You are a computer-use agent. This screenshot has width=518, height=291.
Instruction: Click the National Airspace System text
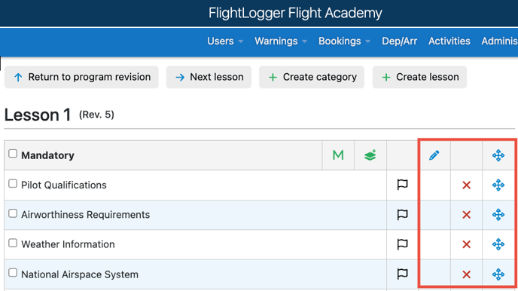80,274
